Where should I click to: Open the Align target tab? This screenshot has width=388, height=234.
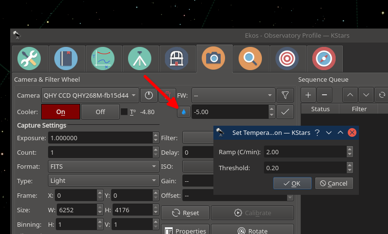[287, 58]
